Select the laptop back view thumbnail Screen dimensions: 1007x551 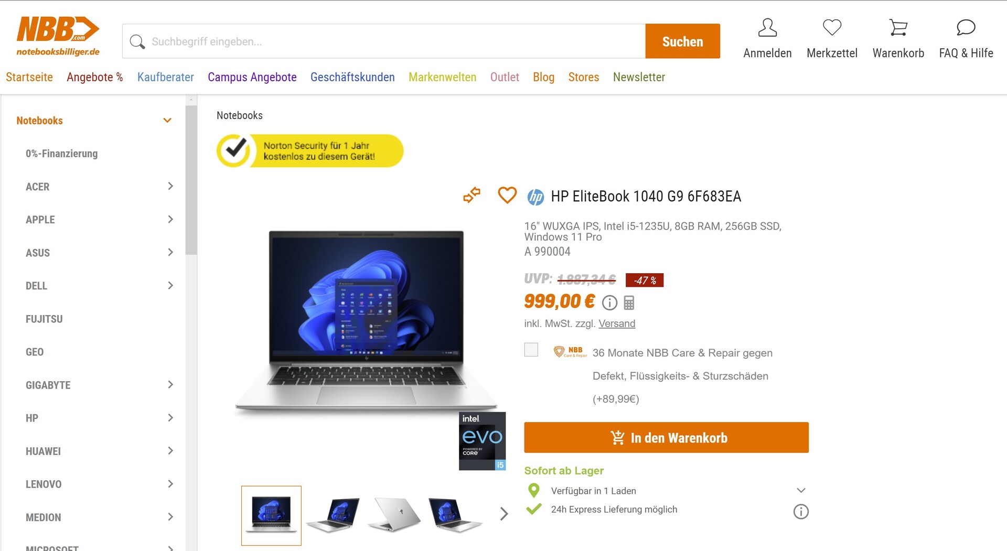[394, 515]
